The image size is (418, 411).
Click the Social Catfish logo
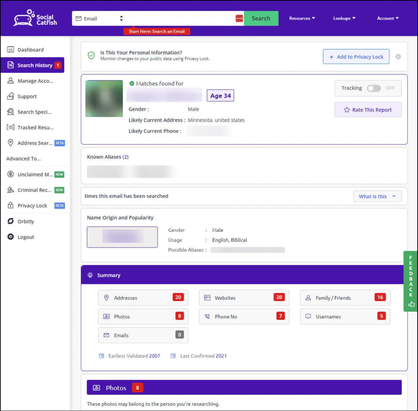click(x=35, y=18)
